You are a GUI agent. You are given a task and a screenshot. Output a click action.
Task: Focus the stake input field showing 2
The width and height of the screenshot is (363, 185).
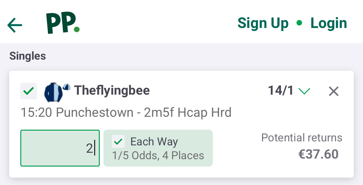pos(60,148)
